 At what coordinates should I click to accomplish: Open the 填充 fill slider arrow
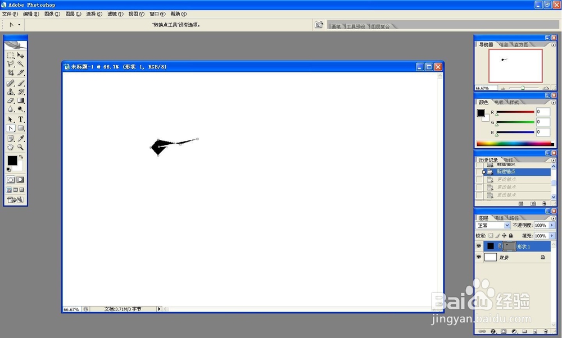[x=552, y=236]
